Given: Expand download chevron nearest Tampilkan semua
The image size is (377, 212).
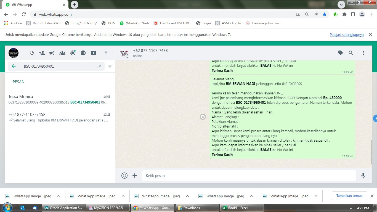Looking at the screenshot, I should pos(316,196).
